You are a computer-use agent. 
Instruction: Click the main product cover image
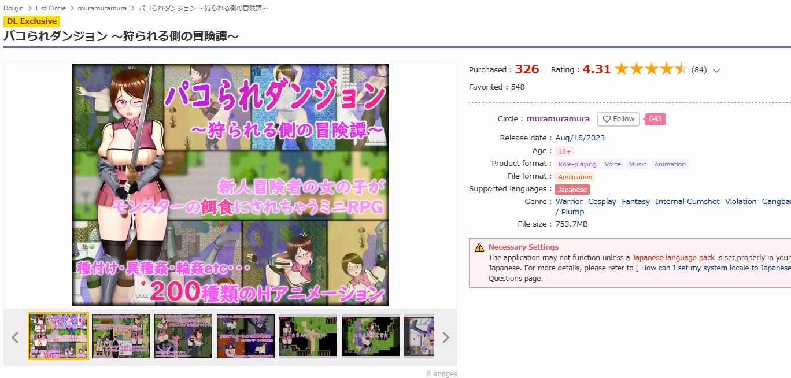point(230,184)
